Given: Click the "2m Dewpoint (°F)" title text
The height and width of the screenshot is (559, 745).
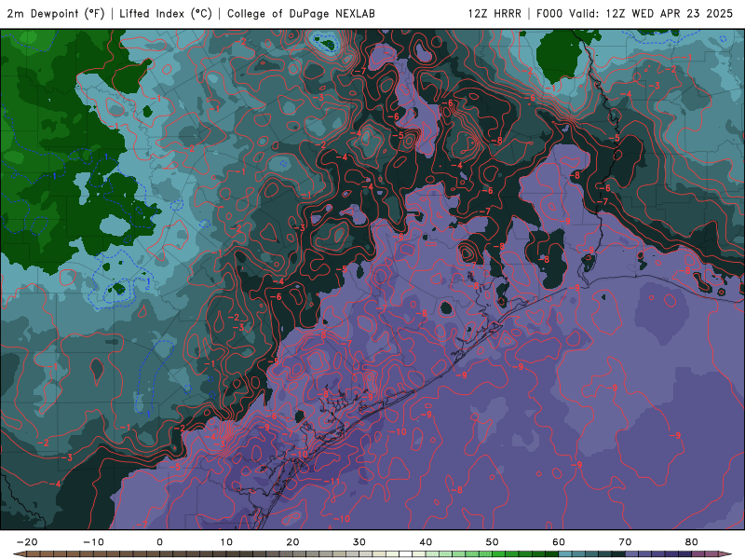Looking at the screenshot, I should click(56, 14).
